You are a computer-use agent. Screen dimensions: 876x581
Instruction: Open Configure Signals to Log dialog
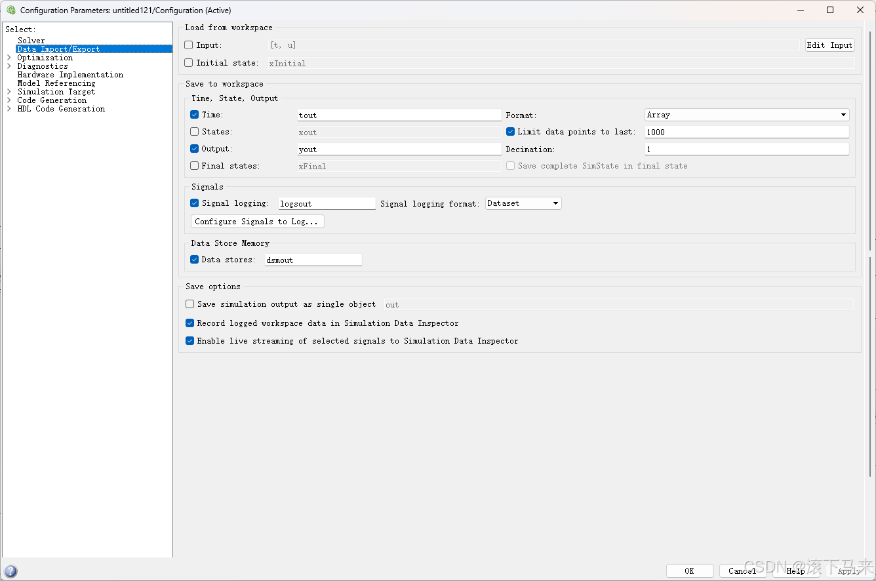point(257,221)
